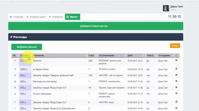
Task: Delete the Расходы на электрика expense row
Action: pyautogui.click(x=176, y=81)
